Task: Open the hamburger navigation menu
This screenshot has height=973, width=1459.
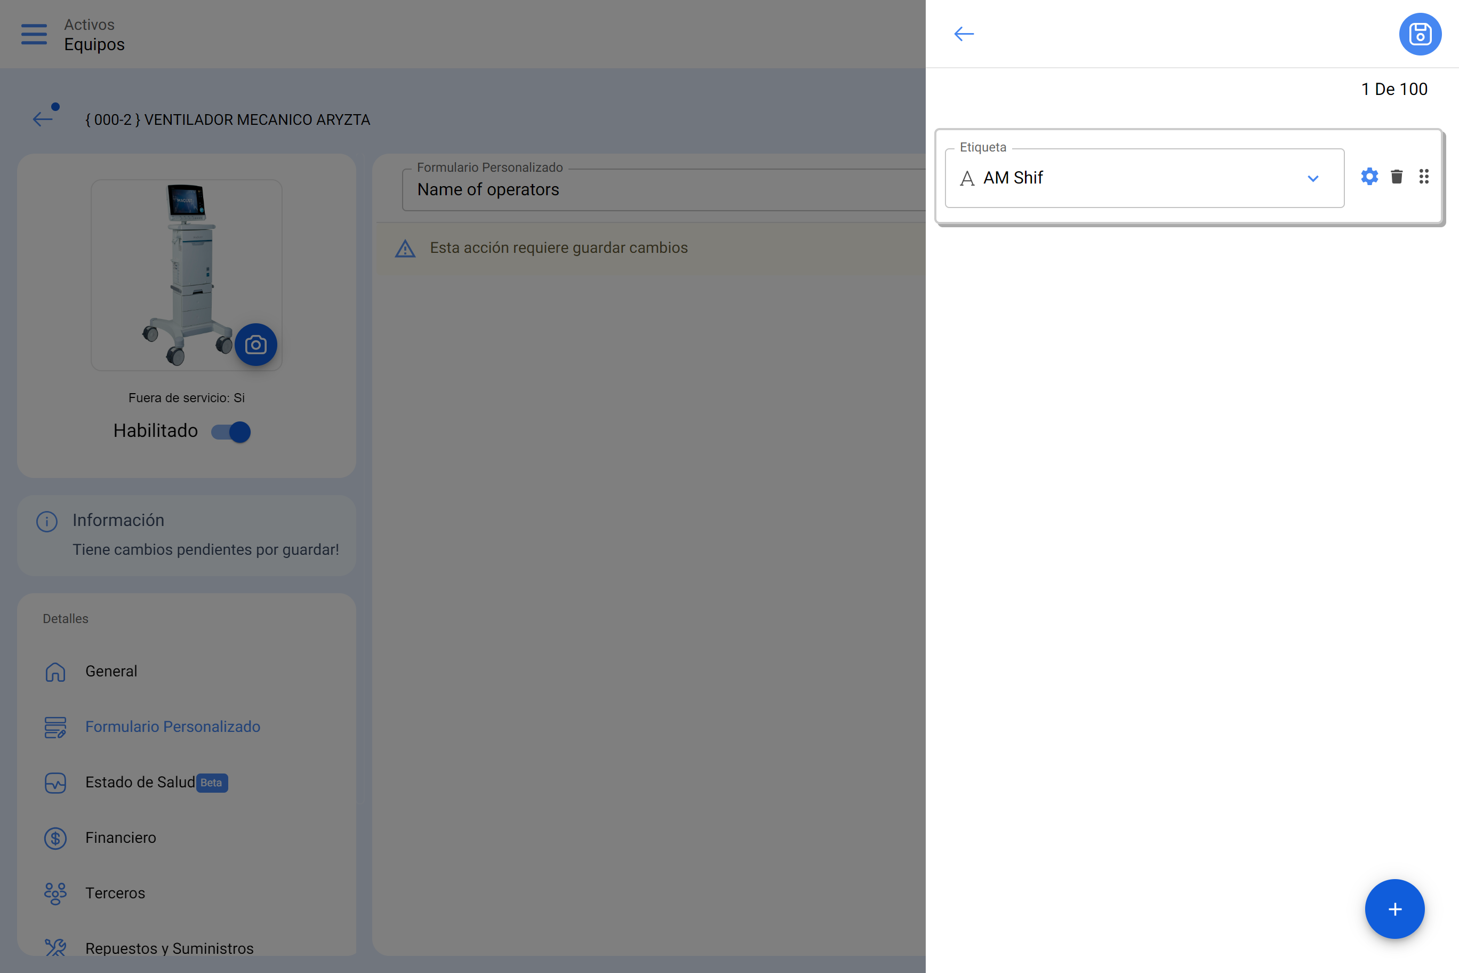Action: coord(34,34)
